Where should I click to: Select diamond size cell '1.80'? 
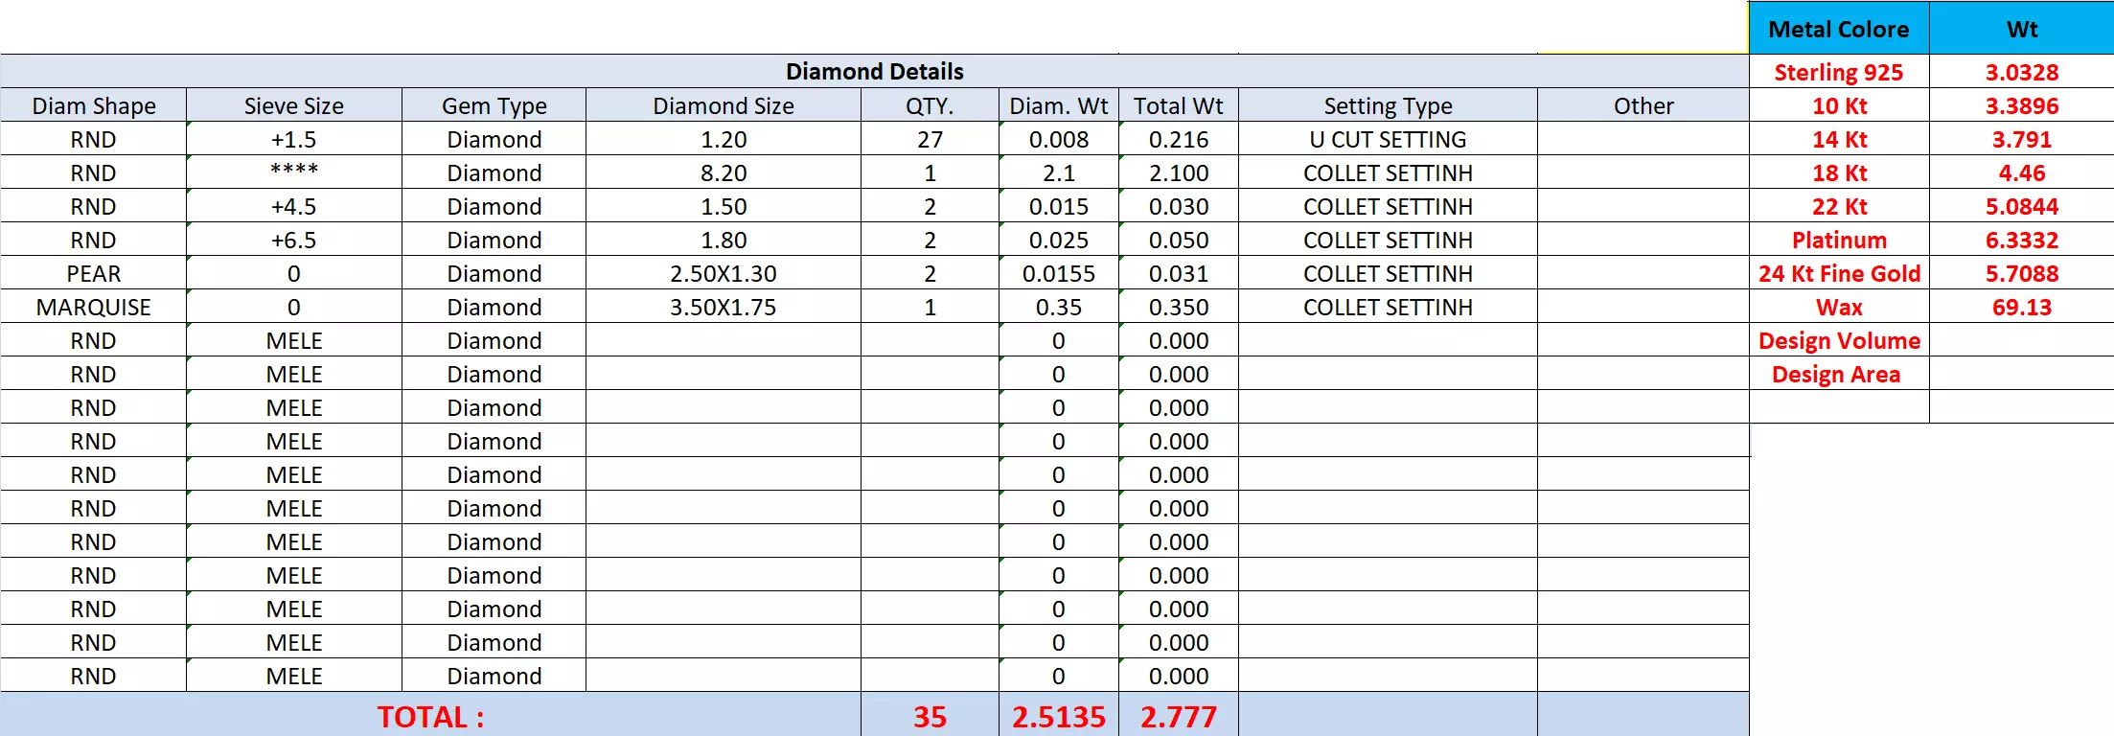coord(724,240)
